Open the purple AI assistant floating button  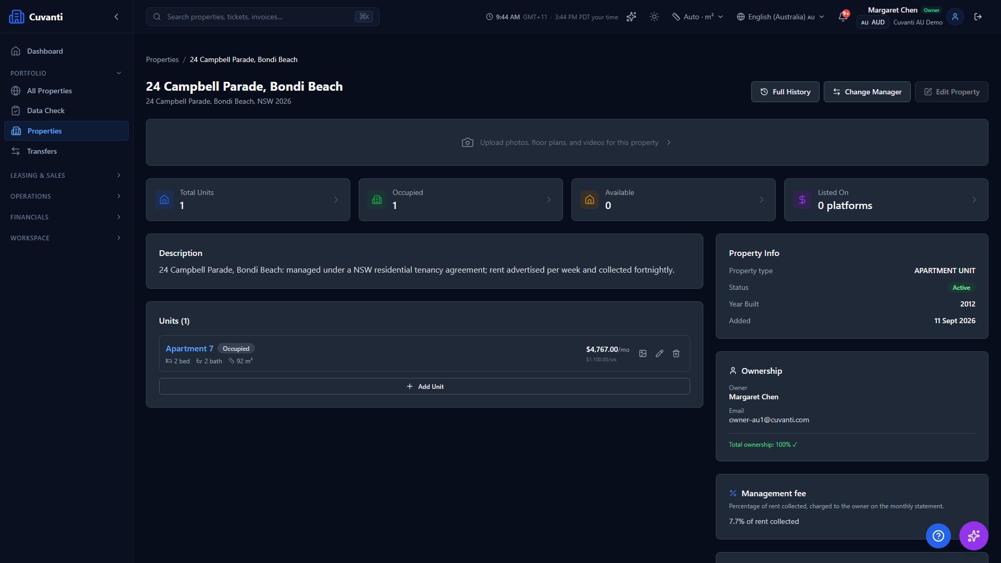point(974,536)
